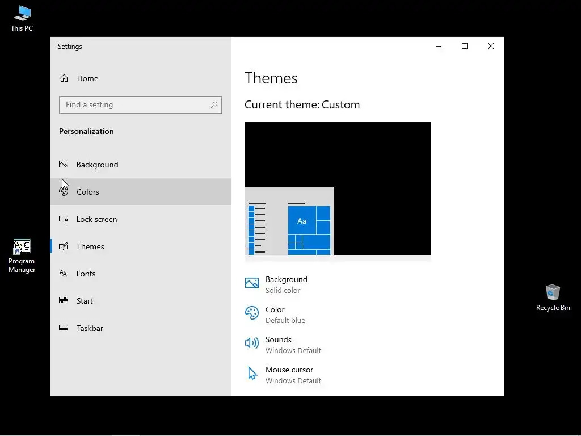This screenshot has width=581, height=436.
Task: Click the search magnifier icon in Find a setting
Action: click(x=214, y=105)
